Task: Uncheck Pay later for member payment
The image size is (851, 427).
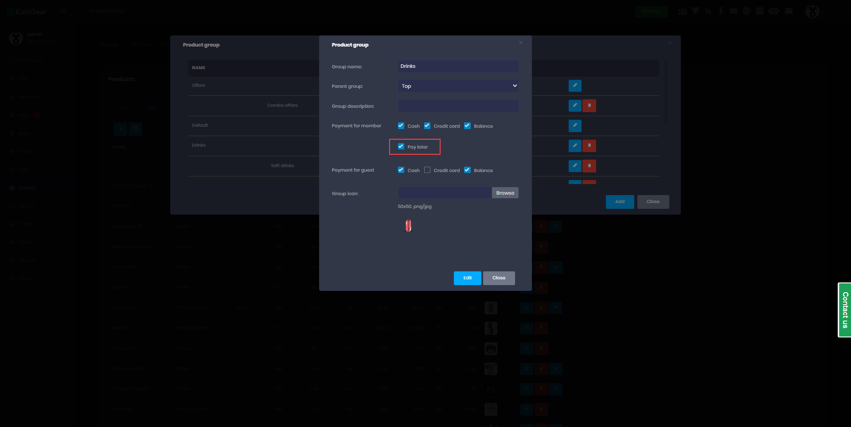Action: pyautogui.click(x=401, y=147)
